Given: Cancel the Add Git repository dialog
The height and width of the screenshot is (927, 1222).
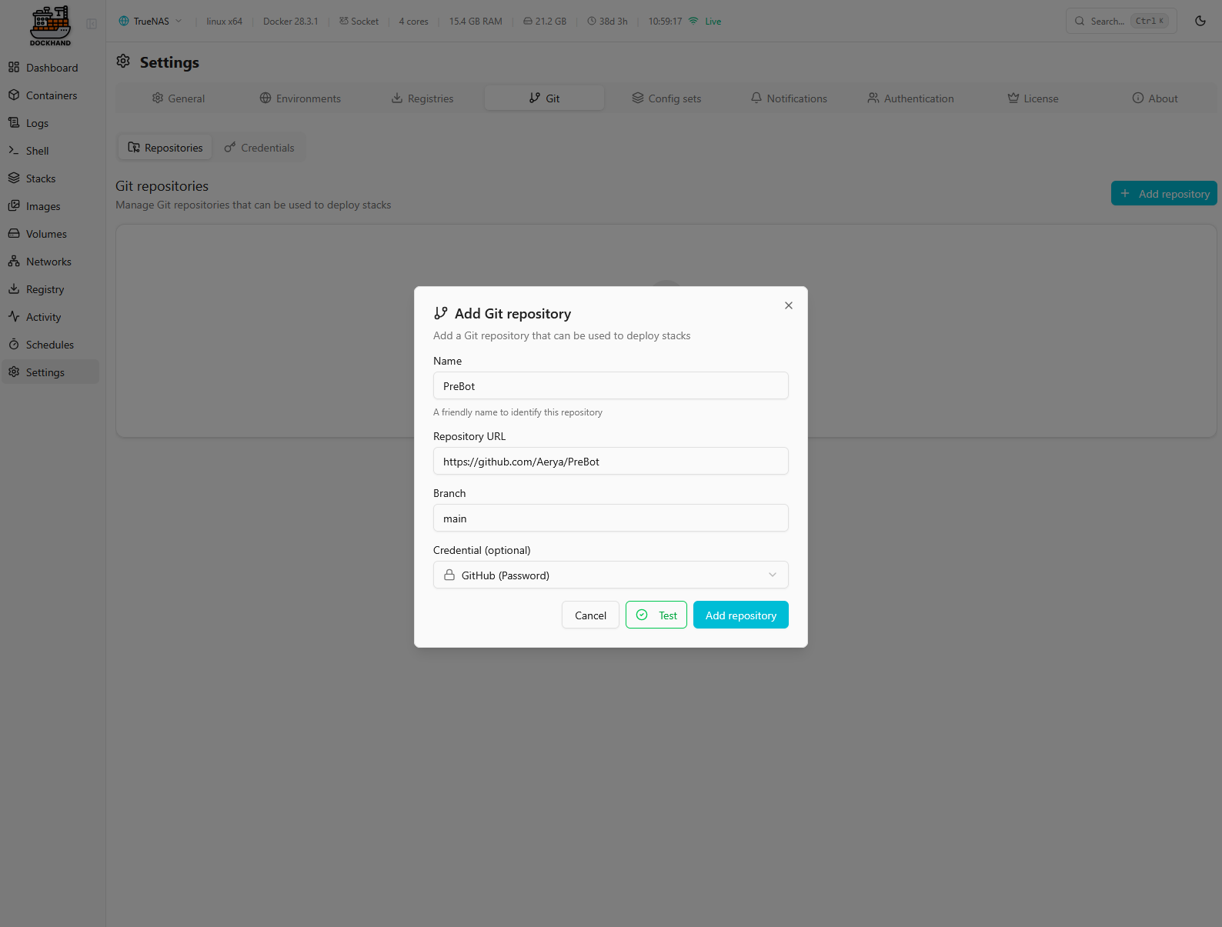Looking at the screenshot, I should 590,615.
